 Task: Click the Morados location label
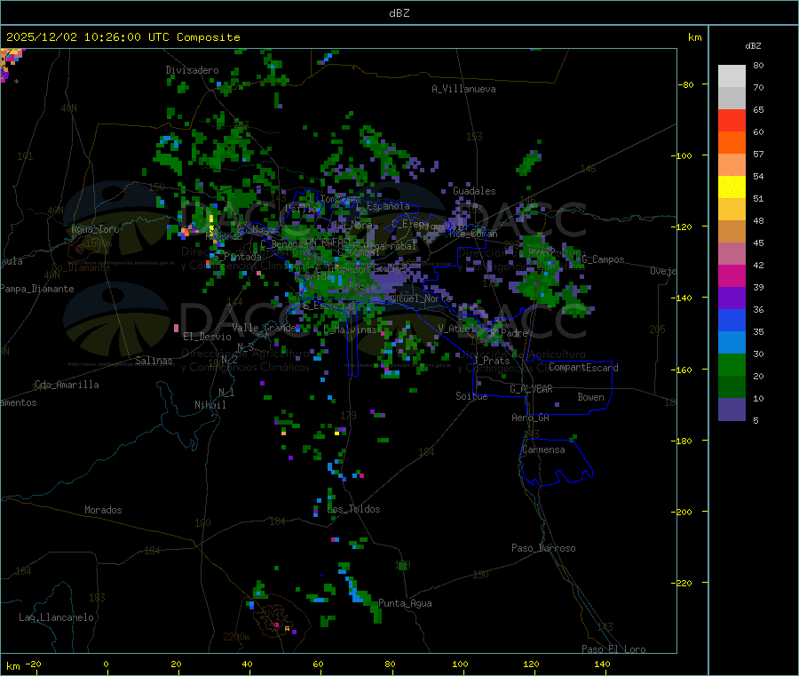click(x=104, y=510)
